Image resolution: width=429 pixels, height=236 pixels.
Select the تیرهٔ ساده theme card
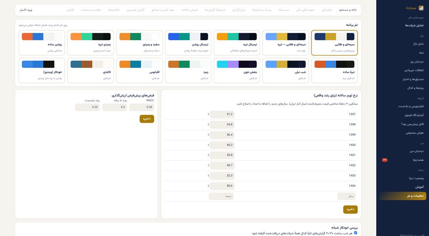click(x=334, y=70)
